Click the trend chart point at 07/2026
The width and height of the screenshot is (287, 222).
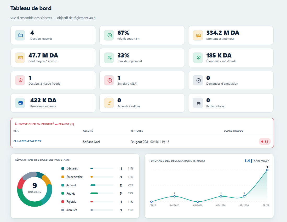point(244,196)
